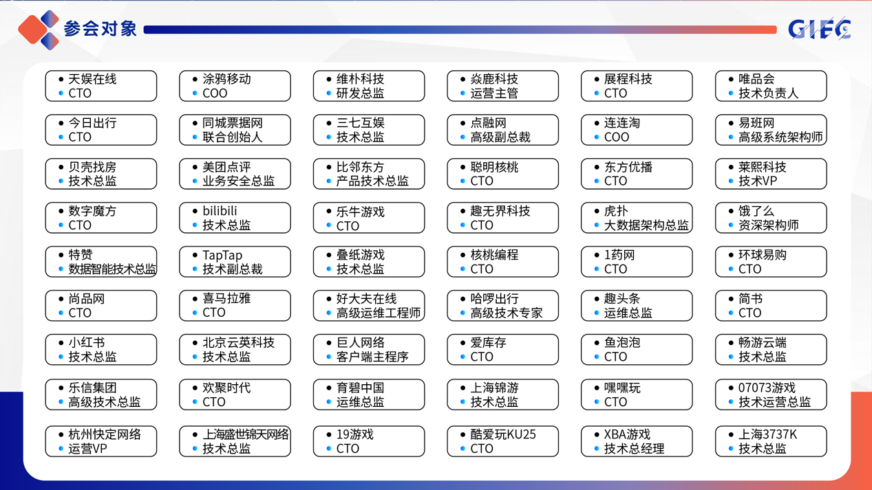Screen dimensions: 872x490
Task: Select the 涂鸦移动 company name
Action: 226,79
